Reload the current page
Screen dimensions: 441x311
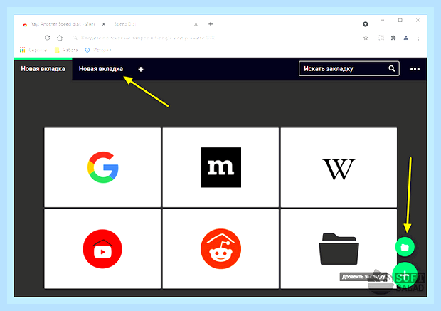[x=47, y=38]
